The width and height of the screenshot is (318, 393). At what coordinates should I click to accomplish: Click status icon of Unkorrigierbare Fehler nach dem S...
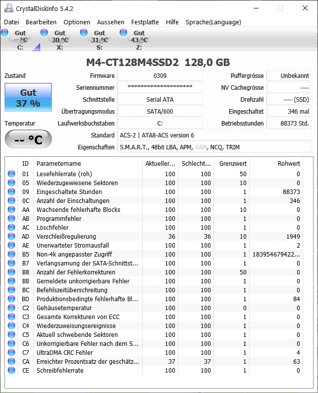[x=11, y=343]
